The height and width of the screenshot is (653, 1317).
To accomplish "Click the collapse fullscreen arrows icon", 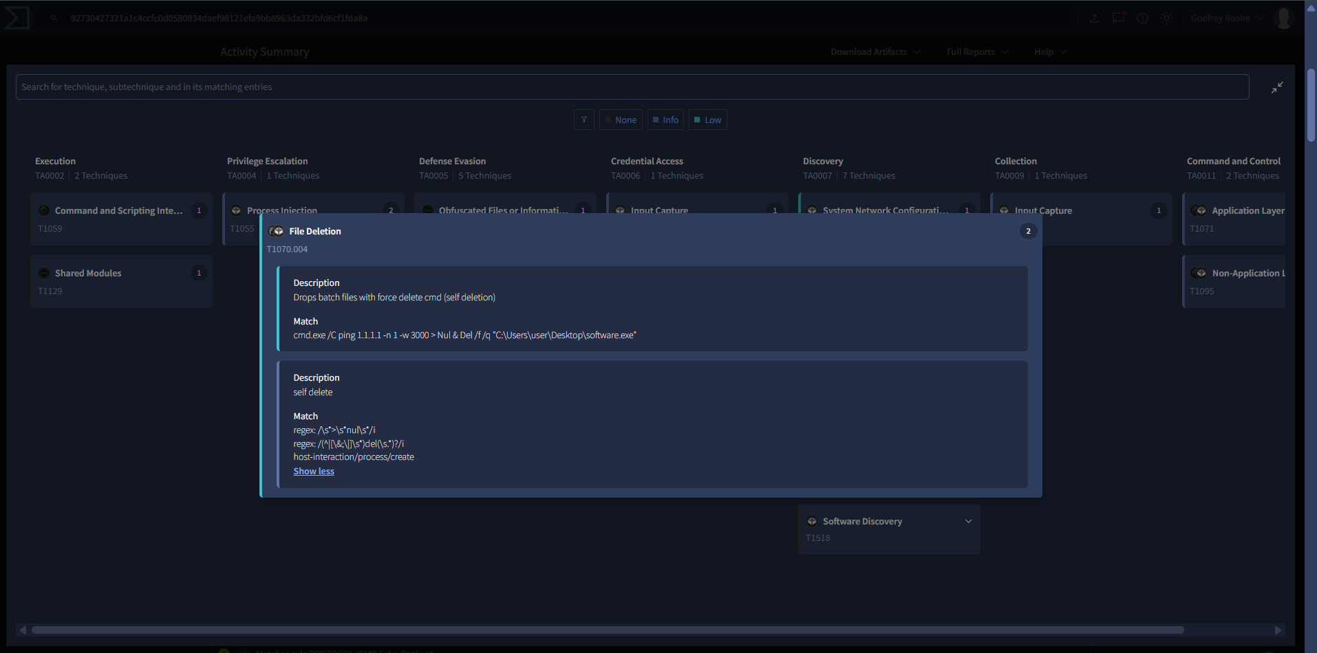I will (1277, 87).
